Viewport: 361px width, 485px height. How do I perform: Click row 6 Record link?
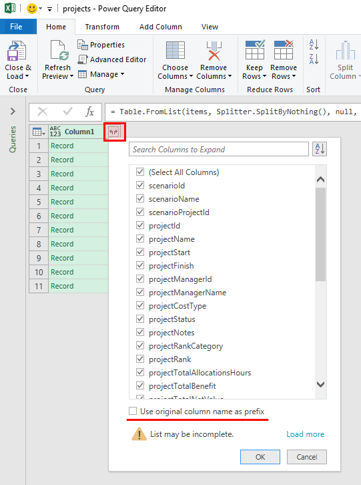point(62,216)
